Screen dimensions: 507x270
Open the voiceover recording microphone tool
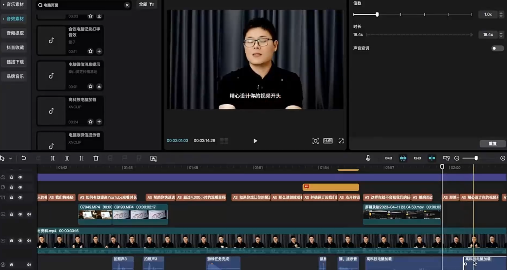(x=368, y=158)
